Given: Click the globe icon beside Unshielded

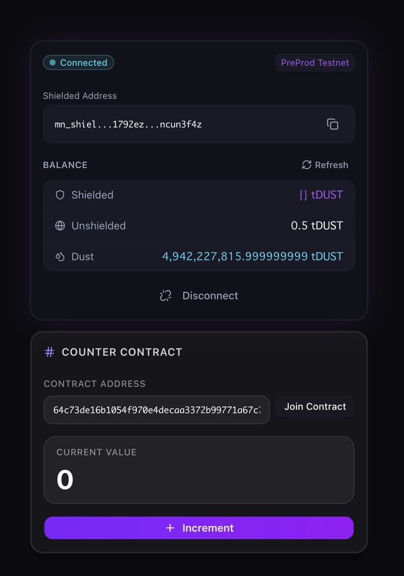Looking at the screenshot, I should (x=60, y=226).
